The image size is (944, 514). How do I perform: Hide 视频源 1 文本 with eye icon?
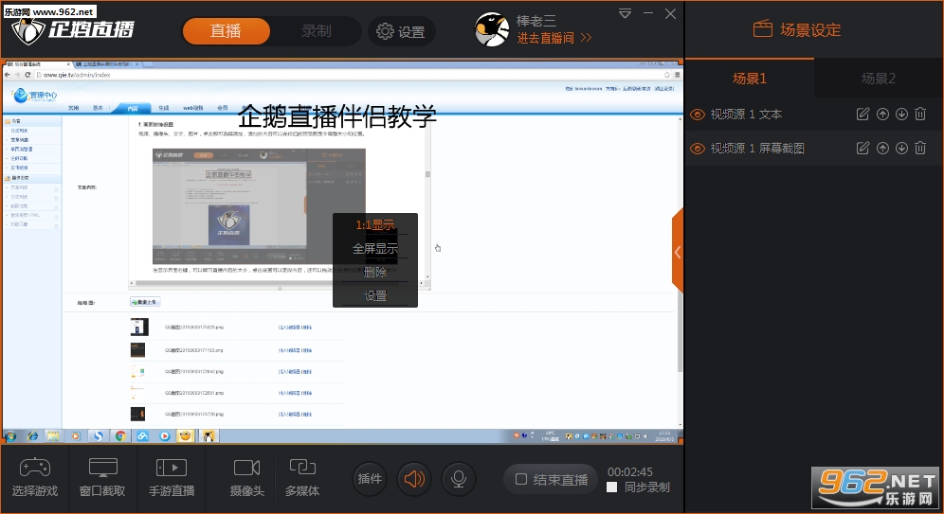[698, 115]
